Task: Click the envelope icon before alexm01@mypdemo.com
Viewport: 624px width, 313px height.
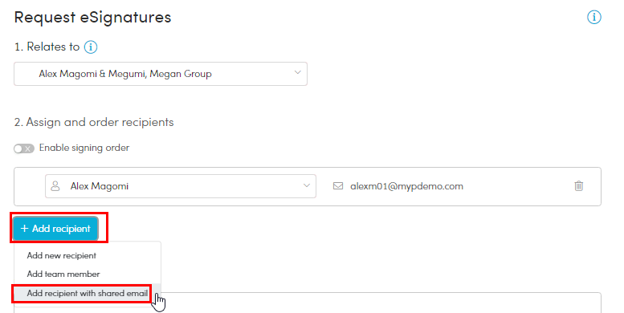Action: click(338, 185)
